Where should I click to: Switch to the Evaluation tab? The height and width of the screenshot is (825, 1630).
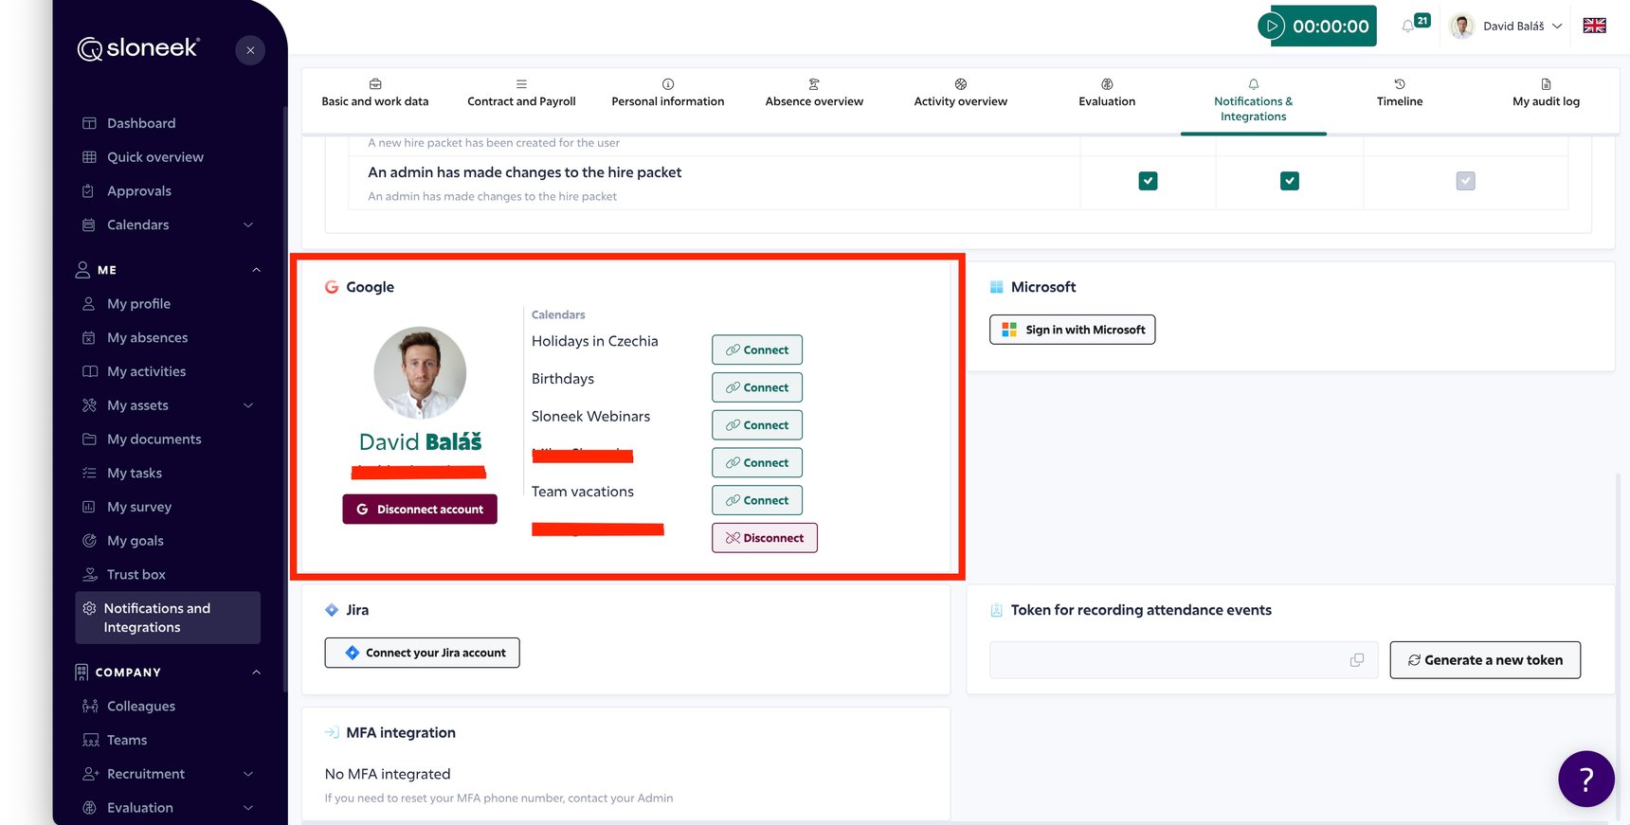[x=1107, y=94]
